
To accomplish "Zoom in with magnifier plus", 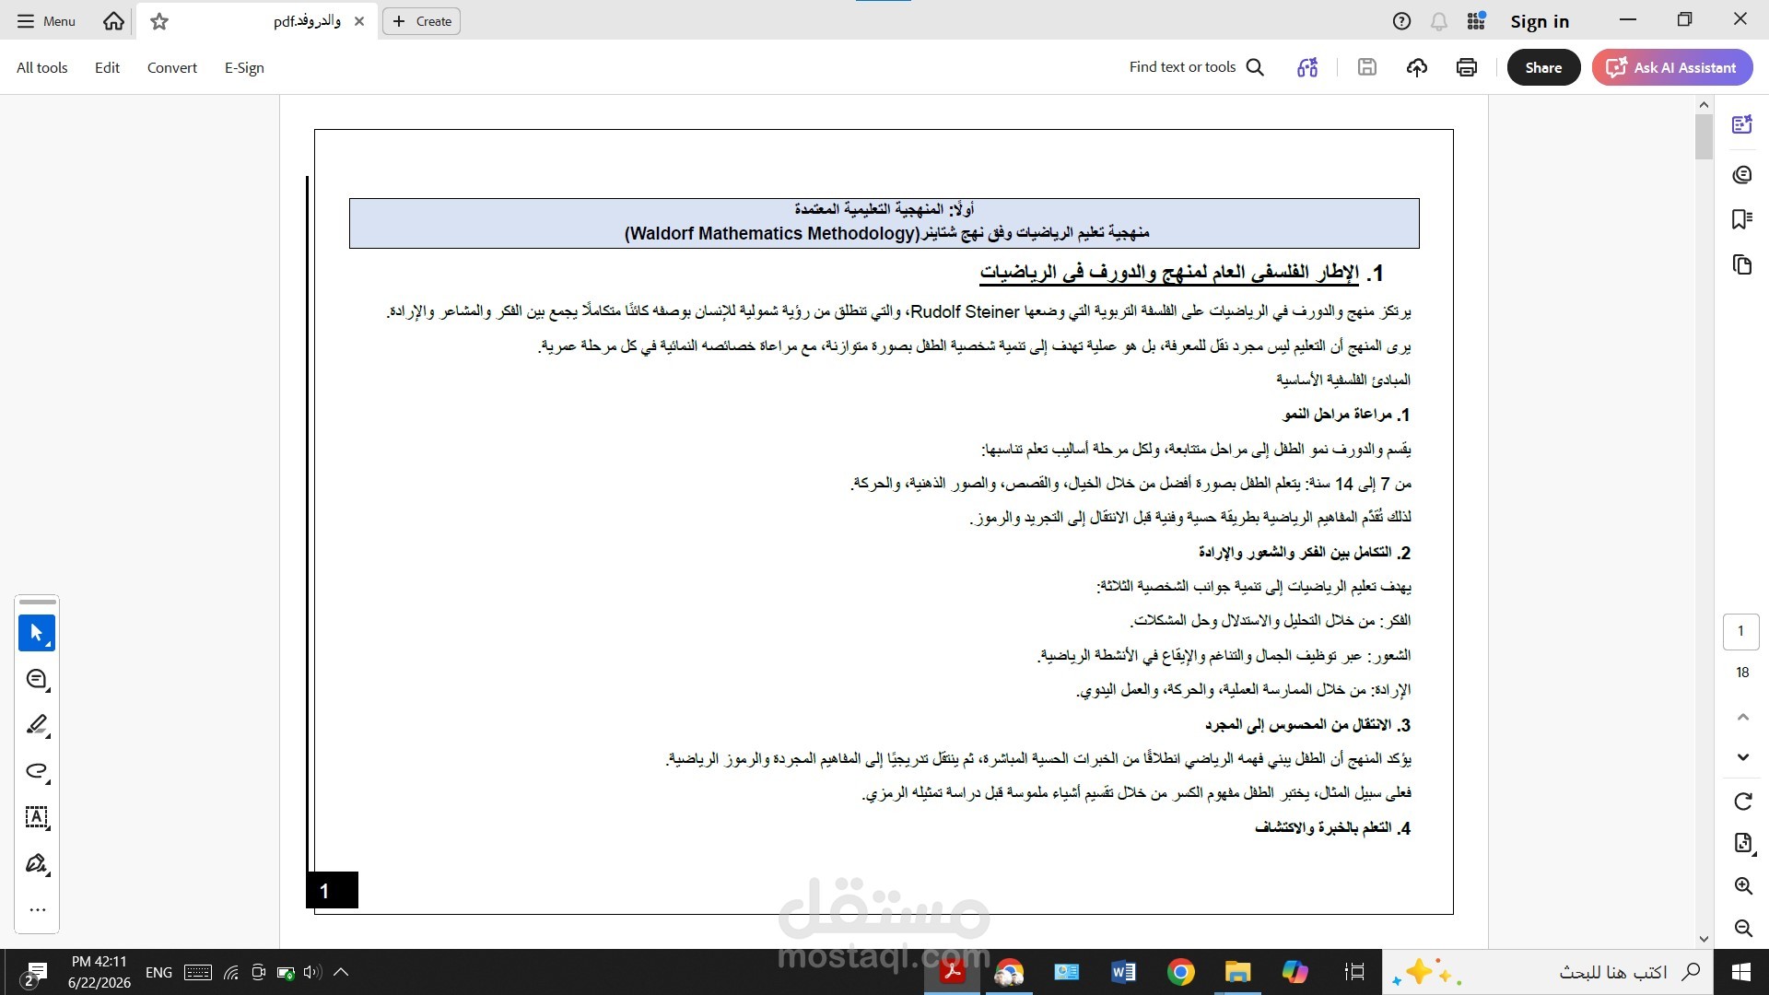I will pos(1743,886).
